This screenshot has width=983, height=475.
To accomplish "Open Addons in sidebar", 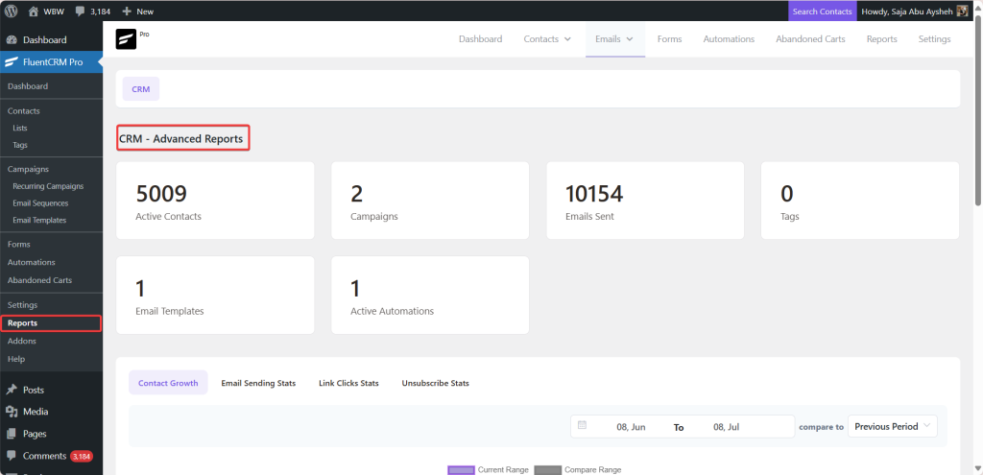I will 22,341.
